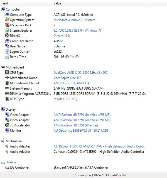The width and height of the screenshot is (167, 178).
Task: Click the 3D Accelerator icon
Action: point(7,125)
